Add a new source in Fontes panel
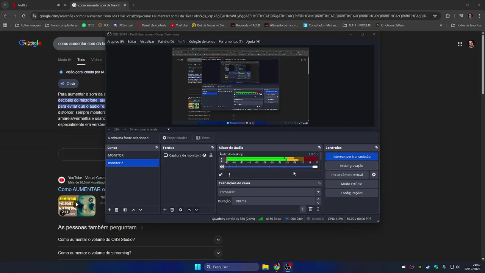Viewport: 485px width, 273px height. pos(165,210)
